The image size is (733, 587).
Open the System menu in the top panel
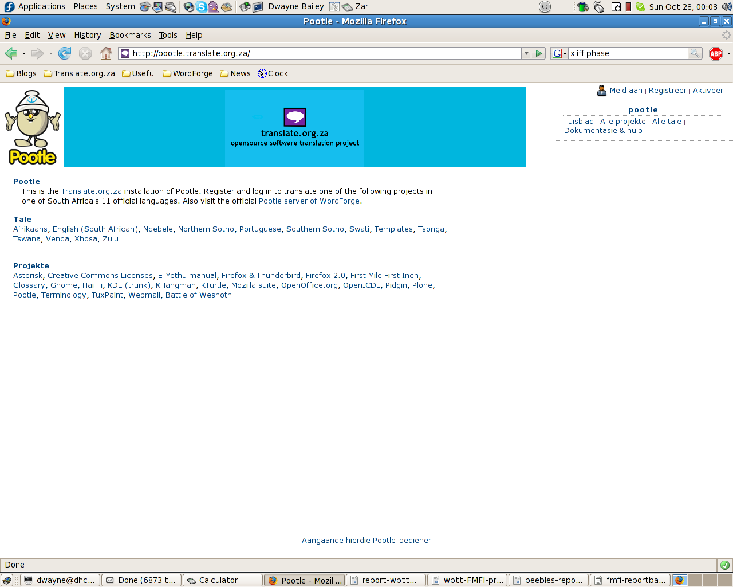120,6
